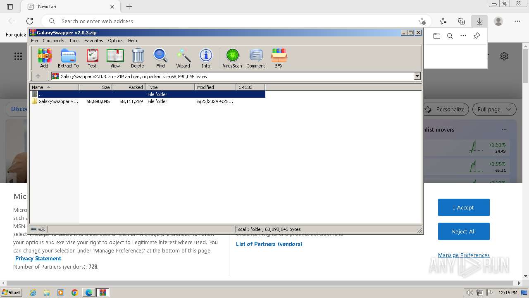Start a VirusScan on archive
529x298 pixels.
tap(232, 58)
